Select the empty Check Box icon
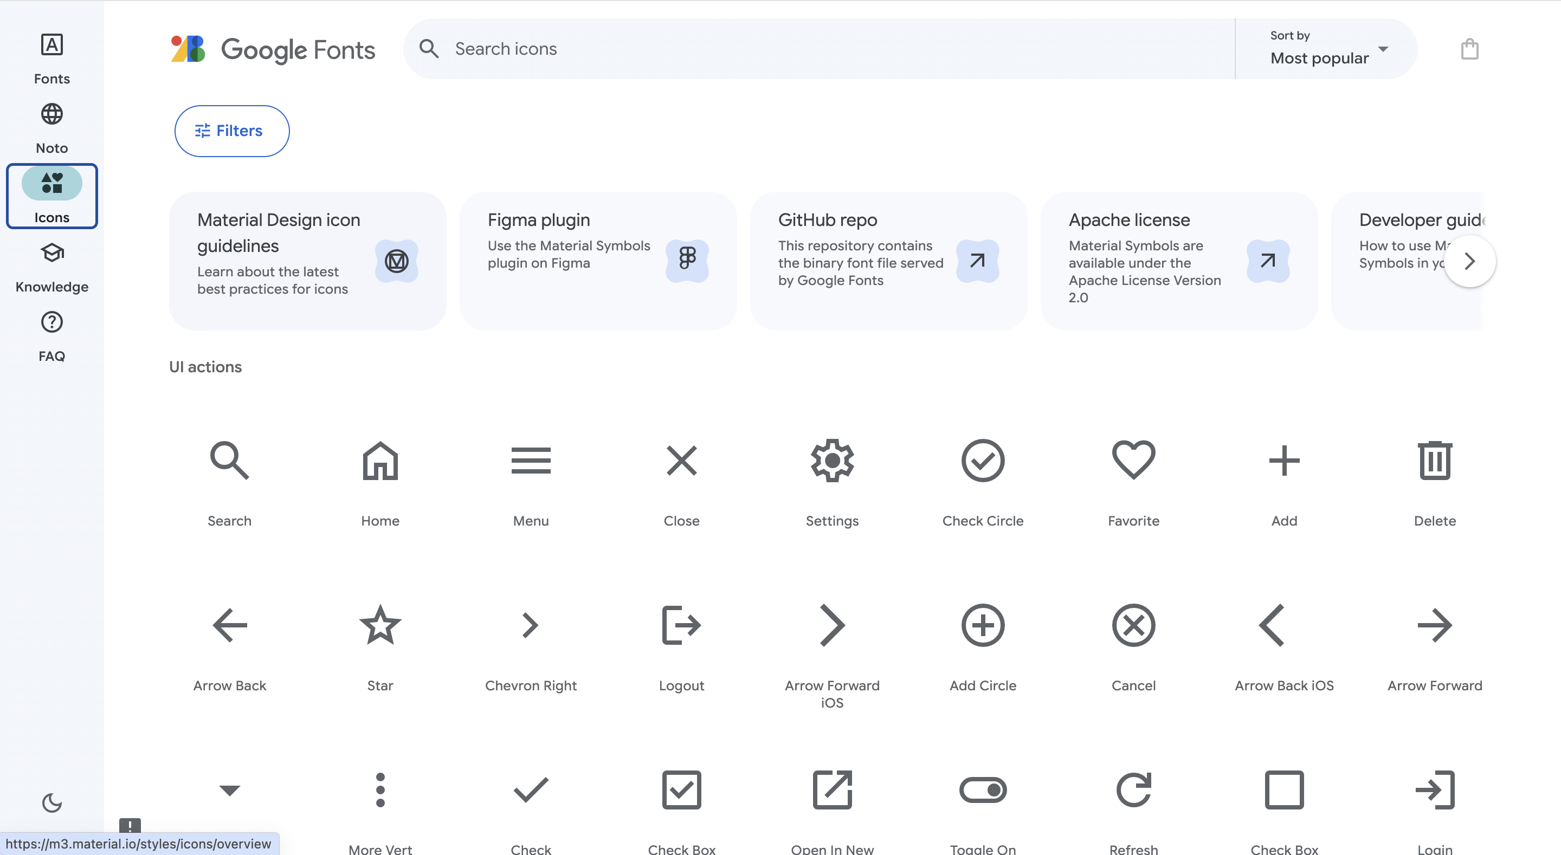Viewport: 1561px width, 855px height. click(1284, 789)
